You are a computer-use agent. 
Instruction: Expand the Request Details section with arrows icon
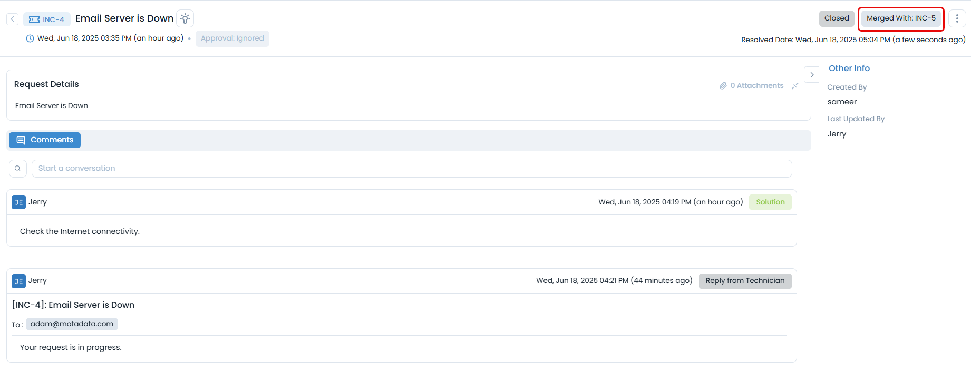coord(795,86)
